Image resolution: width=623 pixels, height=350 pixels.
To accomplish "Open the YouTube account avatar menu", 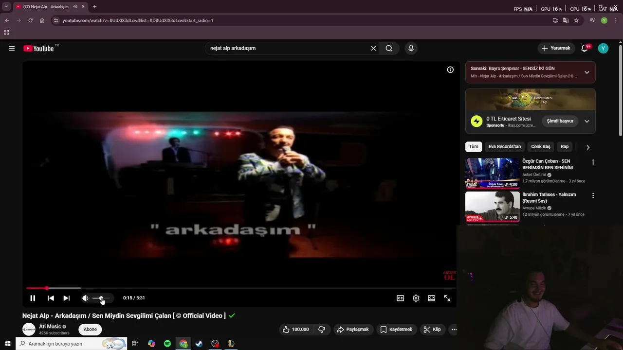I will pyautogui.click(x=603, y=48).
